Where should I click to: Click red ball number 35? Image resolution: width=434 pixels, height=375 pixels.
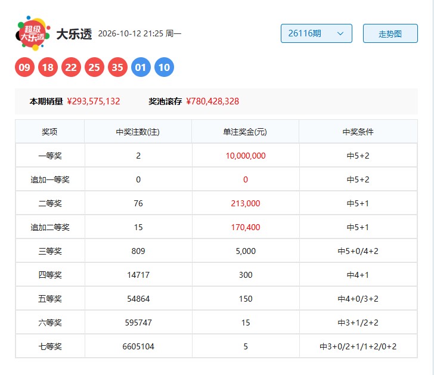tap(117, 67)
